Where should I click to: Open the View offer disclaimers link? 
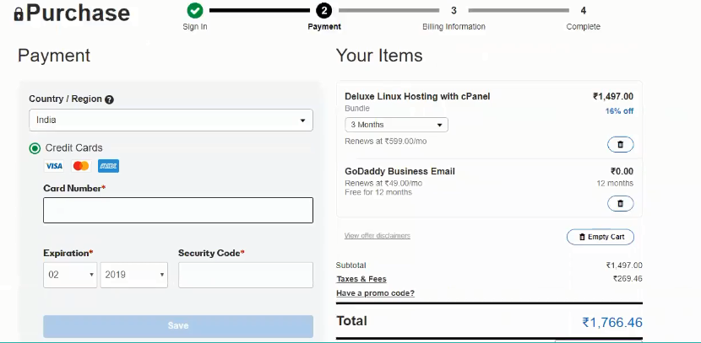pos(378,235)
